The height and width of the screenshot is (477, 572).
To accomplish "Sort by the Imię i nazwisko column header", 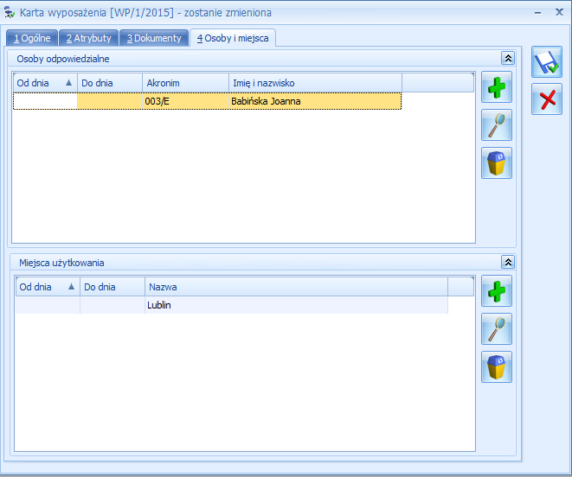I will (316, 83).
